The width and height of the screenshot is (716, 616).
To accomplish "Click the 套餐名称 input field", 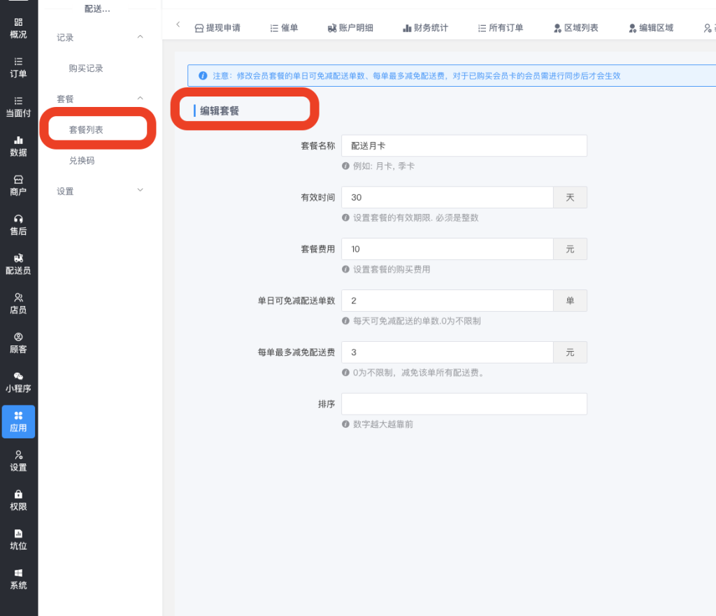I will [464, 145].
